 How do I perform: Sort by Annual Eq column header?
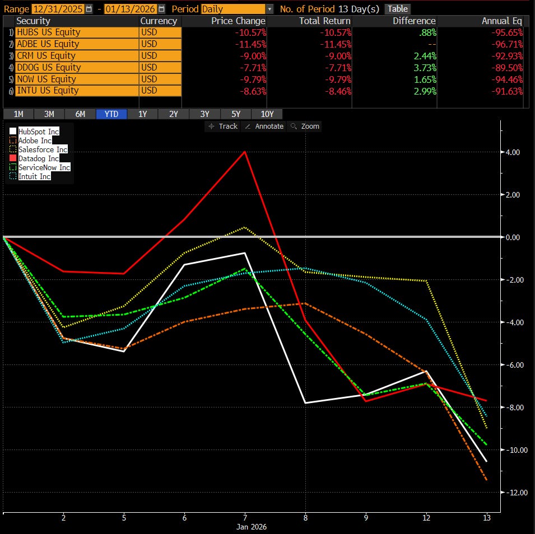point(502,21)
